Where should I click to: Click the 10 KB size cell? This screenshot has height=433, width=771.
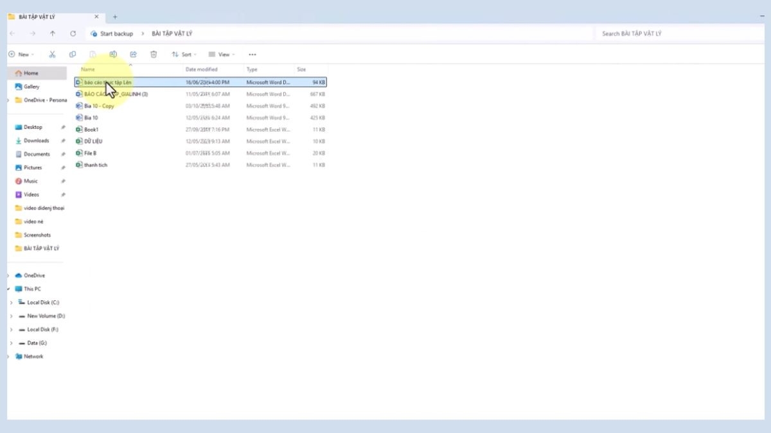319,141
